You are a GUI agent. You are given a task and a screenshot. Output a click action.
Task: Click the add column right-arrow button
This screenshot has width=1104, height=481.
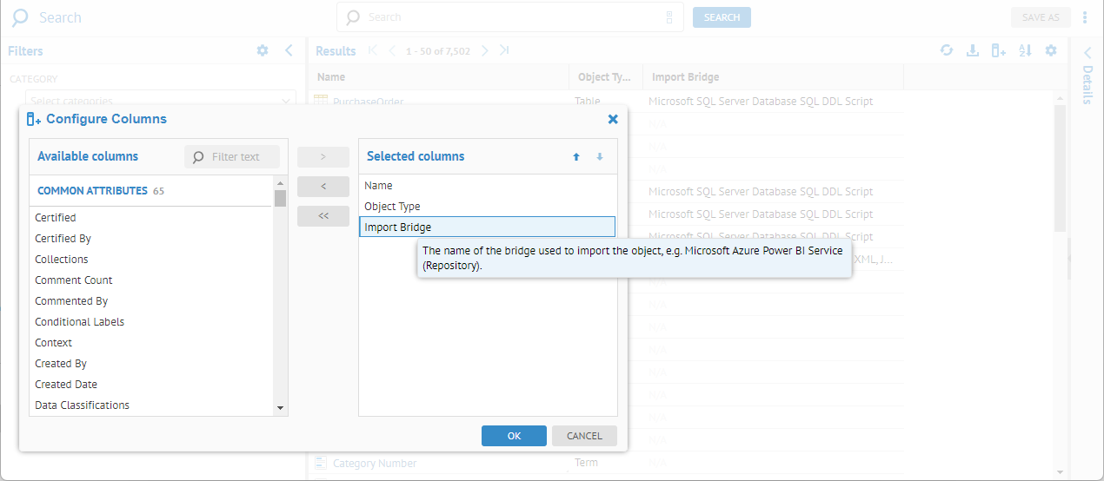323,157
